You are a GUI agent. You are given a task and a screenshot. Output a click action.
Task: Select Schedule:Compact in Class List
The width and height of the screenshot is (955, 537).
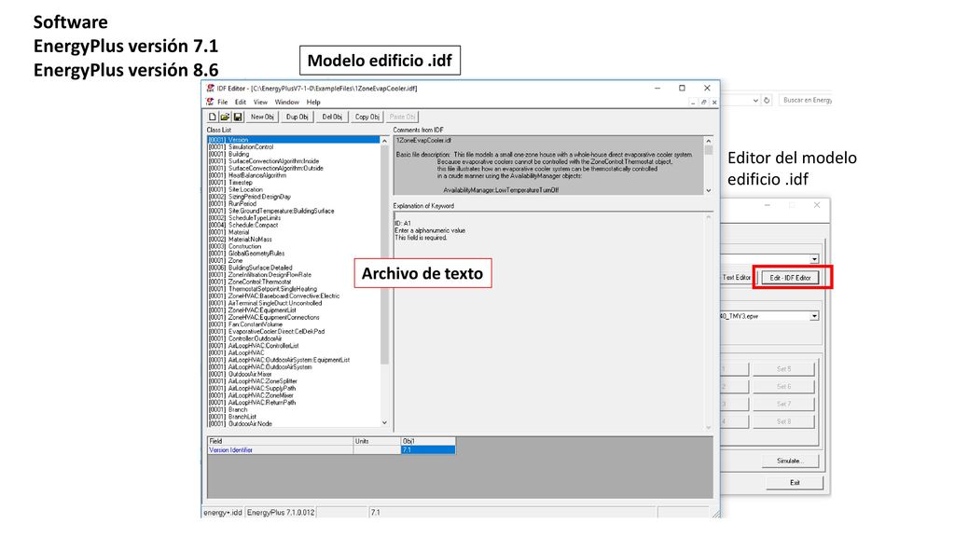coord(253,225)
